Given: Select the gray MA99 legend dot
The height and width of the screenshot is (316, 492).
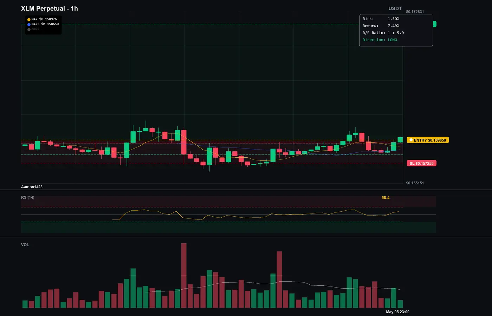Looking at the screenshot, I should [x=29, y=29].
